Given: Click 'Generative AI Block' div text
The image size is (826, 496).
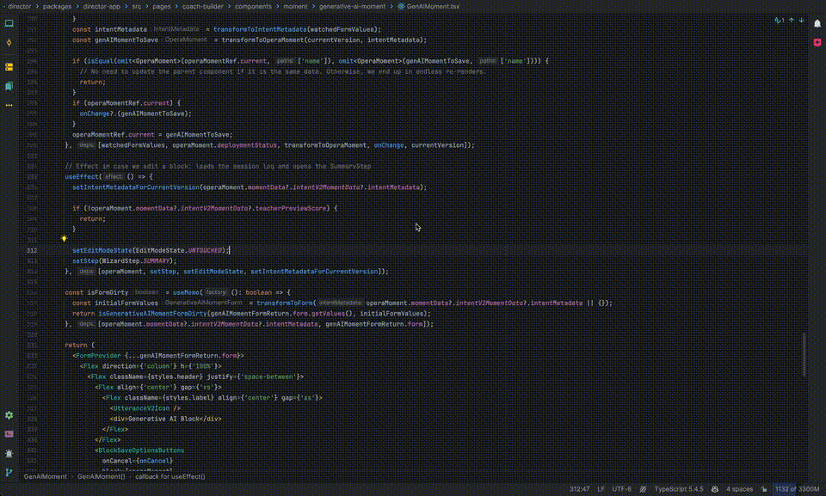Looking at the screenshot, I should tap(163, 419).
